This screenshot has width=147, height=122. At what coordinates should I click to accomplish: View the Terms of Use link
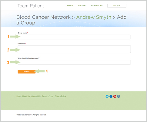48,96
